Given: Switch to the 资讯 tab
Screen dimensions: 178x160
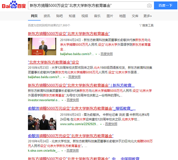Looking at the screenshot, I should tap(47, 16).
